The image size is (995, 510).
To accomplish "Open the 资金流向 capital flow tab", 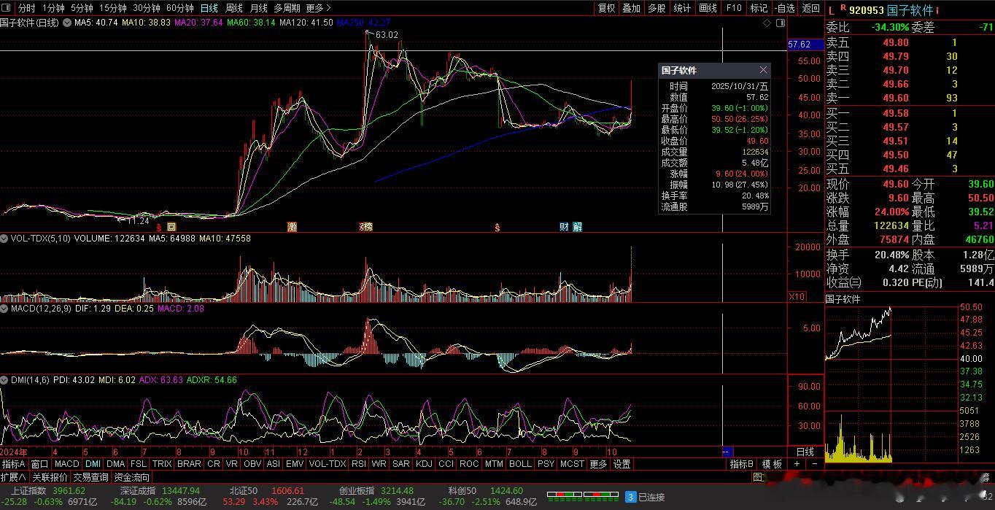I will pyautogui.click(x=132, y=477).
